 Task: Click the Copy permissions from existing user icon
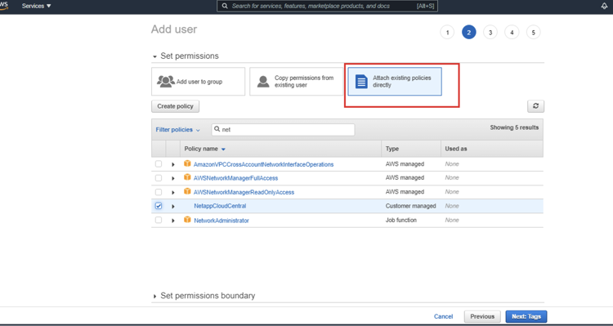coord(263,82)
